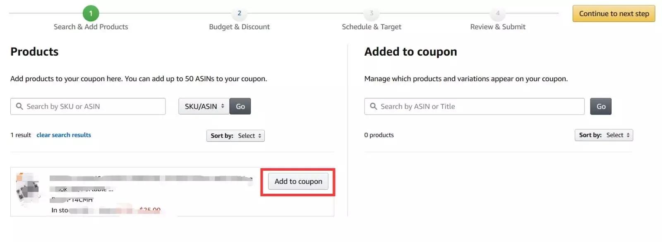Click the Go button in the Added to coupon panel
662x242 pixels.
601,106
